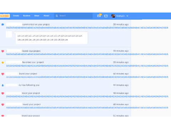Open the My Stuff folder icon
The image size is (171, 128).
tap(106, 16)
